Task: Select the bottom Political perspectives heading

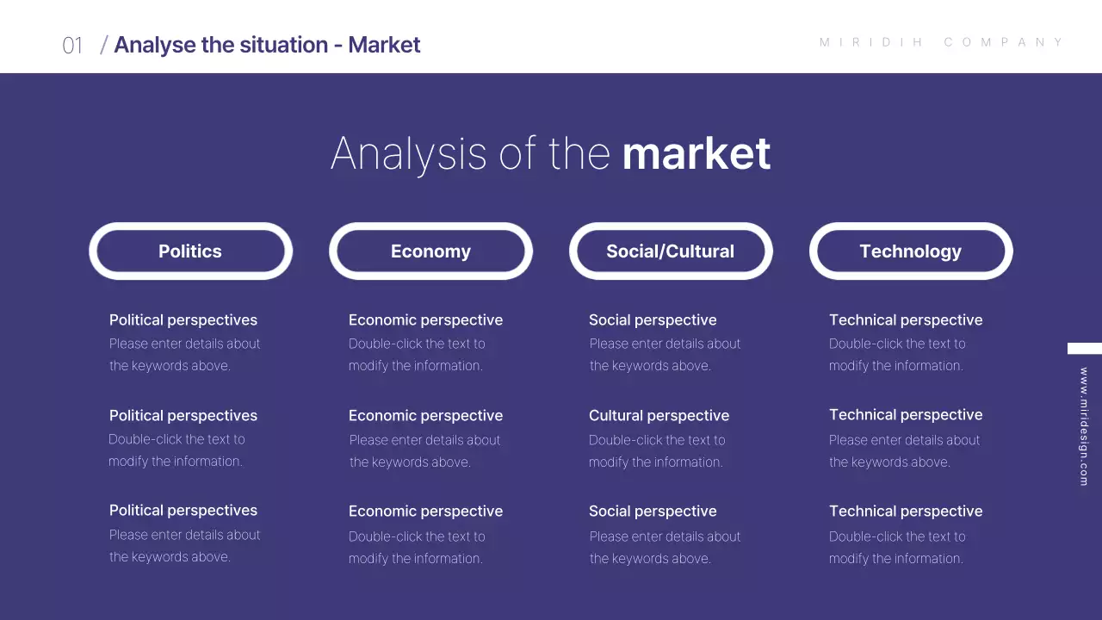Action: click(183, 511)
